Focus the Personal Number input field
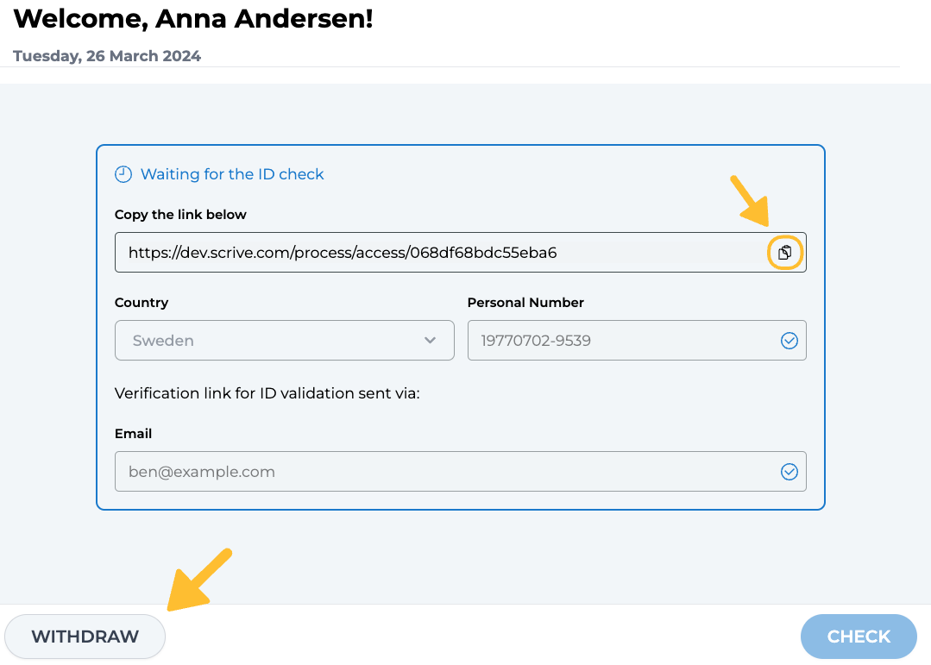 pos(621,341)
